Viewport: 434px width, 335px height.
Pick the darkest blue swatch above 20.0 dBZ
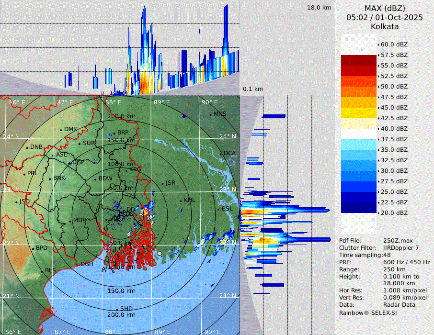click(x=358, y=208)
